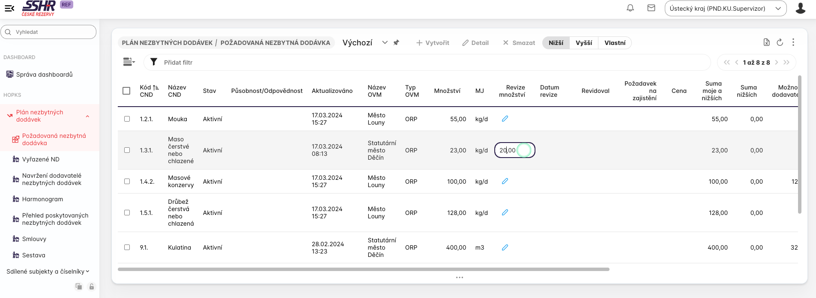The height and width of the screenshot is (298, 816).
Task: Select the Mouka row checkbox
Action: click(127, 119)
